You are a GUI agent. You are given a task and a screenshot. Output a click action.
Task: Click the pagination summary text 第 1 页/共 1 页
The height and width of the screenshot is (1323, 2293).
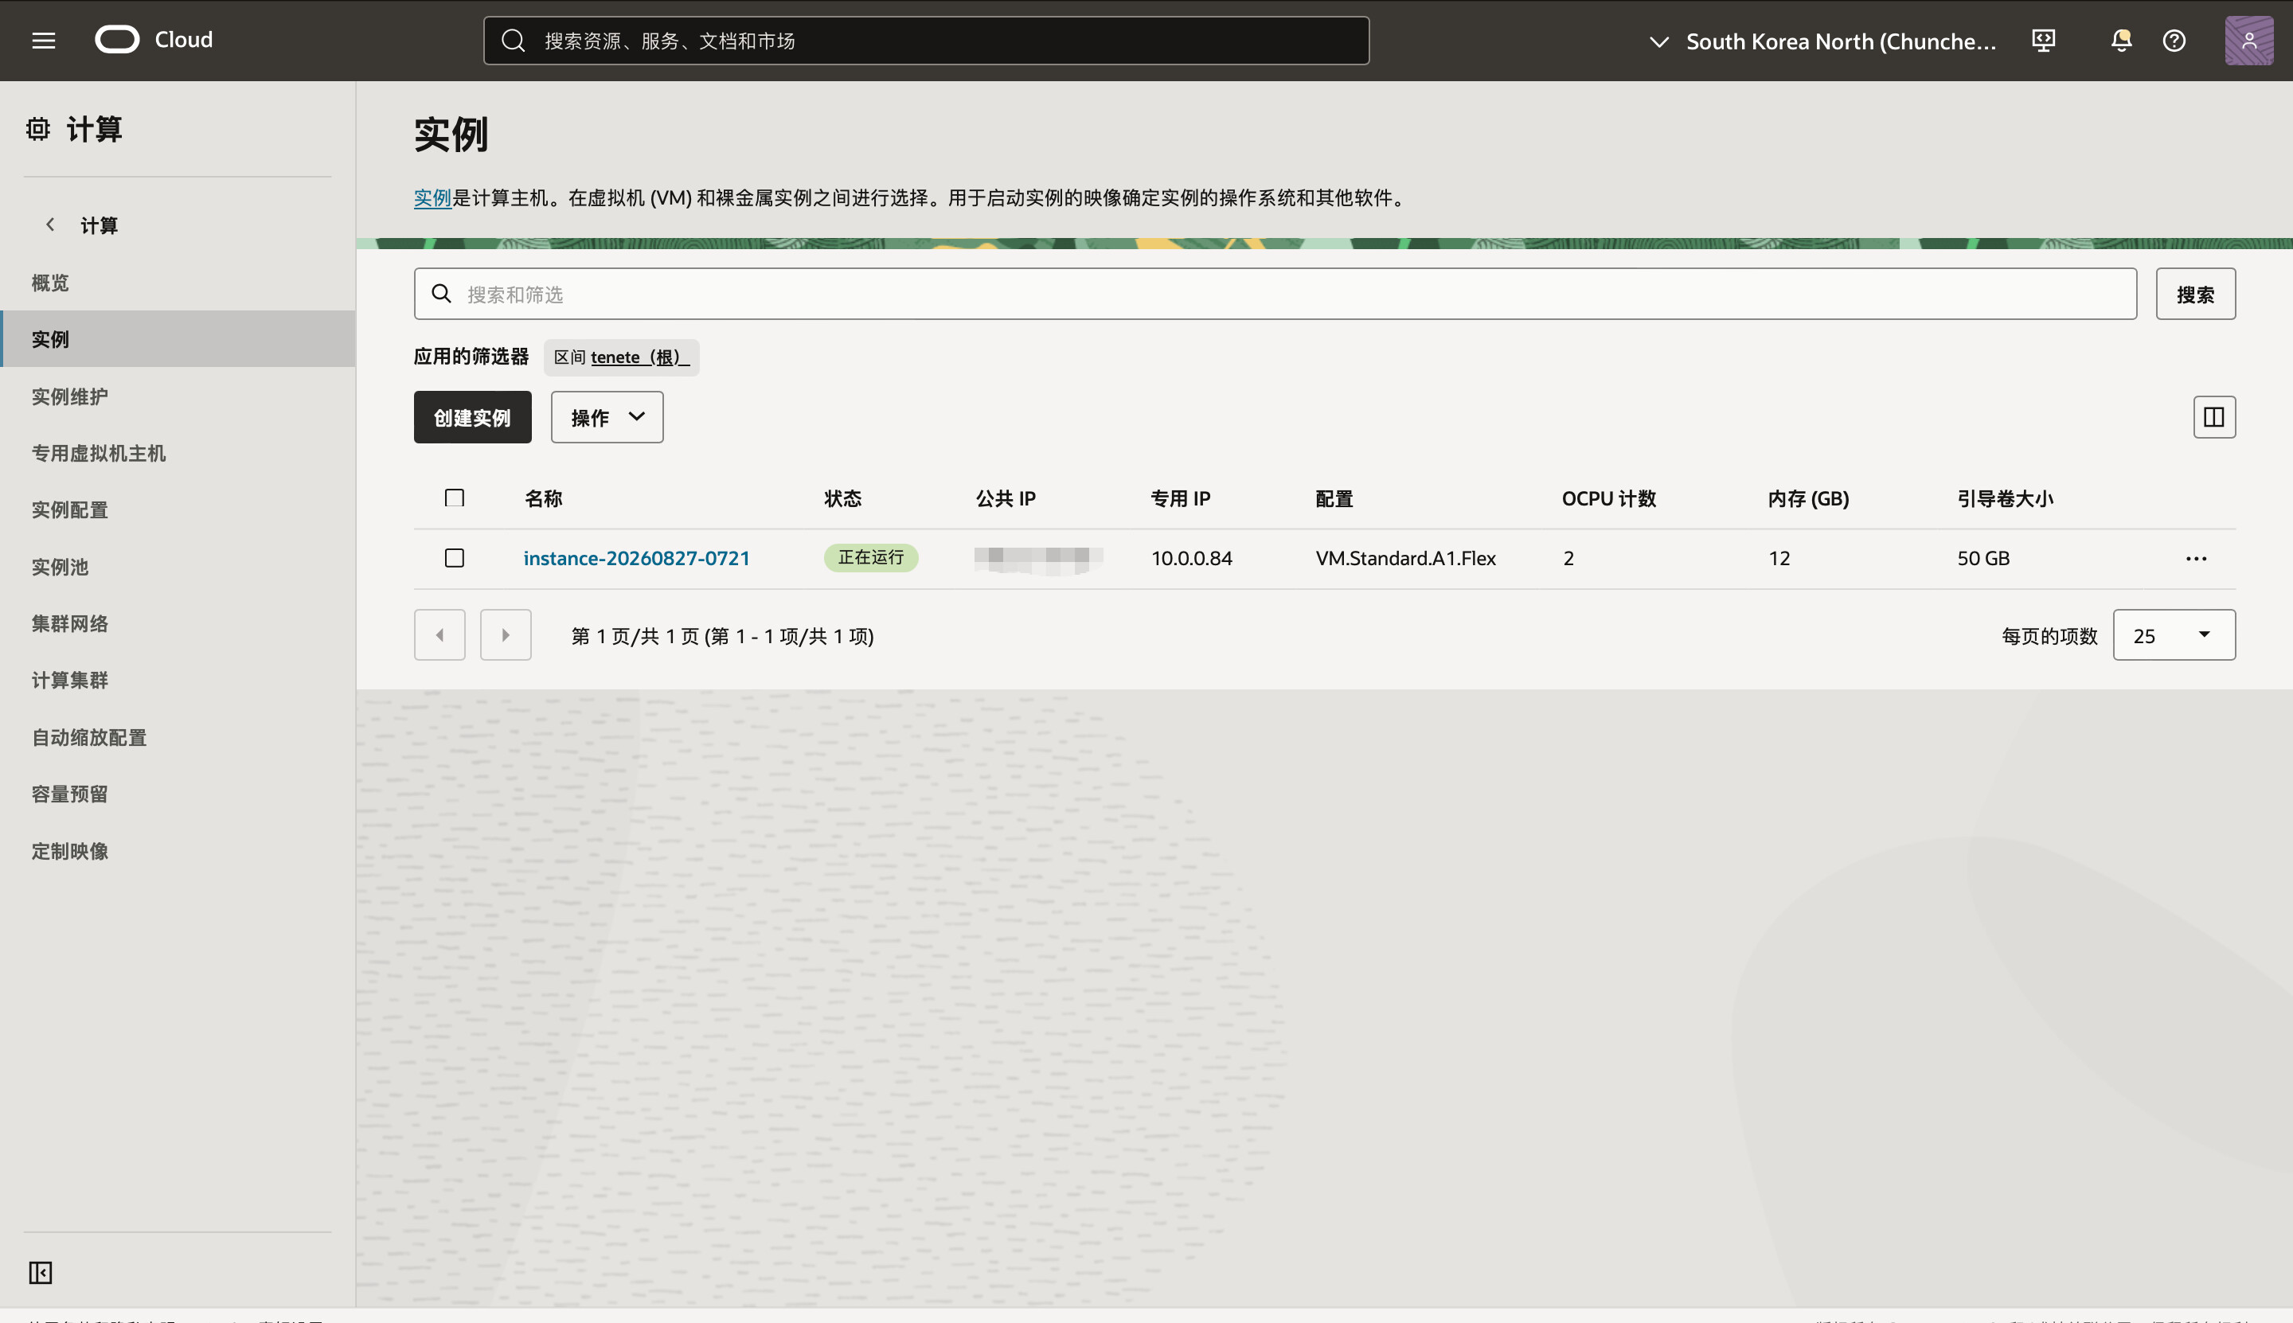tap(635, 636)
